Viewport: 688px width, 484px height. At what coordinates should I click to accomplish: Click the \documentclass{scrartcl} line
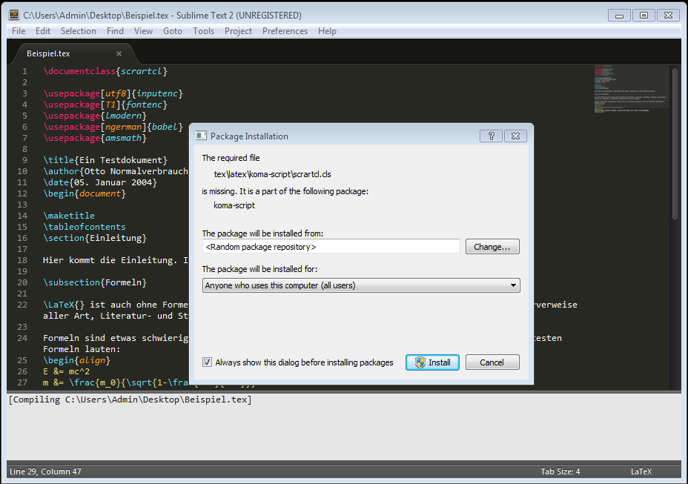click(x=105, y=71)
